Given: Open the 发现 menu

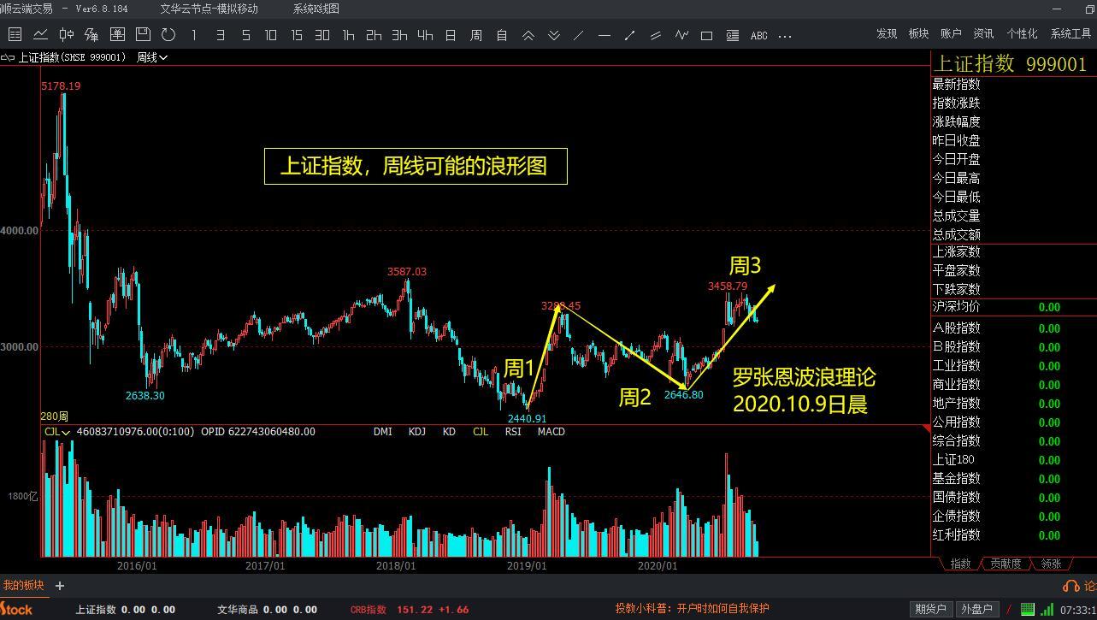Looking at the screenshot, I should (887, 34).
